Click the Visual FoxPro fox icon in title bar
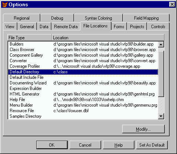This screenshot has width=177, height=154. (5, 4)
